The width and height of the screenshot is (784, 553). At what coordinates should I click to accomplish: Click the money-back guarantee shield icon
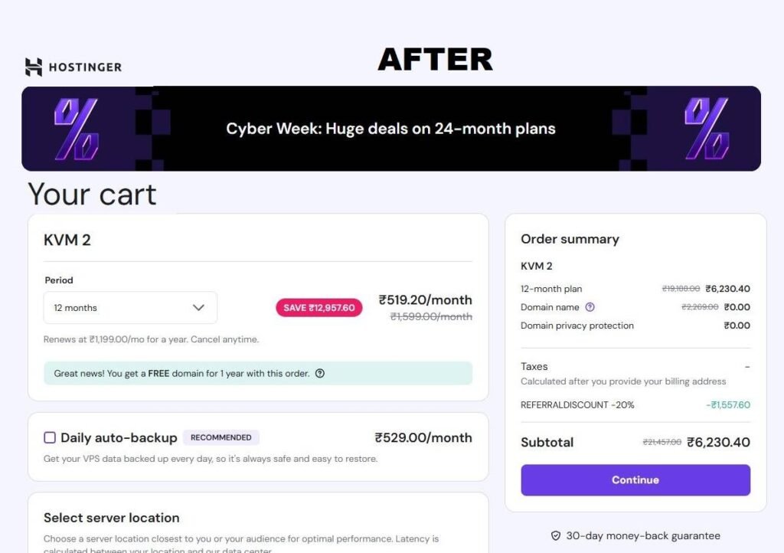tap(556, 536)
